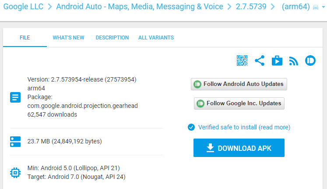Open the DESCRIPTION tab
The image size is (327, 189).
pos(112,38)
